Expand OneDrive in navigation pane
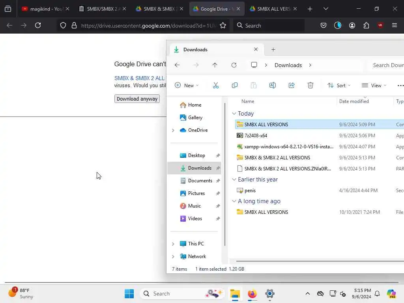Image resolution: width=404 pixels, height=303 pixels. 173,130
